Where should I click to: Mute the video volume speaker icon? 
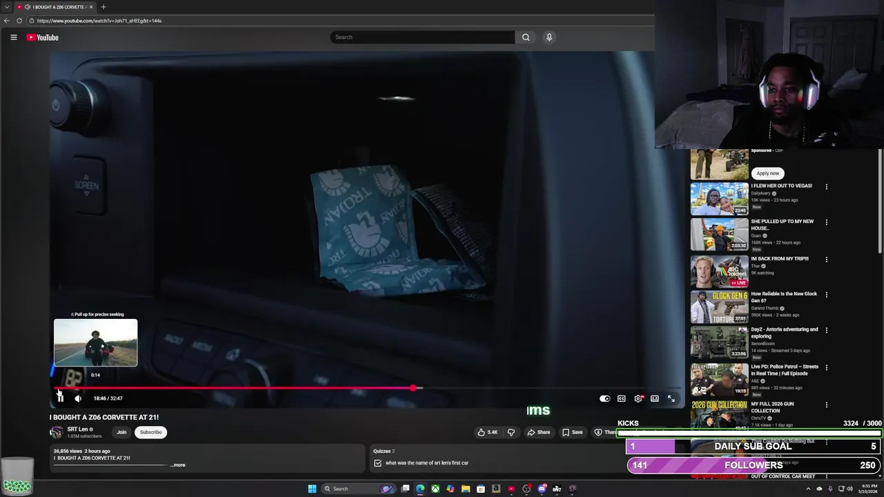pyautogui.click(x=78, y=398)
